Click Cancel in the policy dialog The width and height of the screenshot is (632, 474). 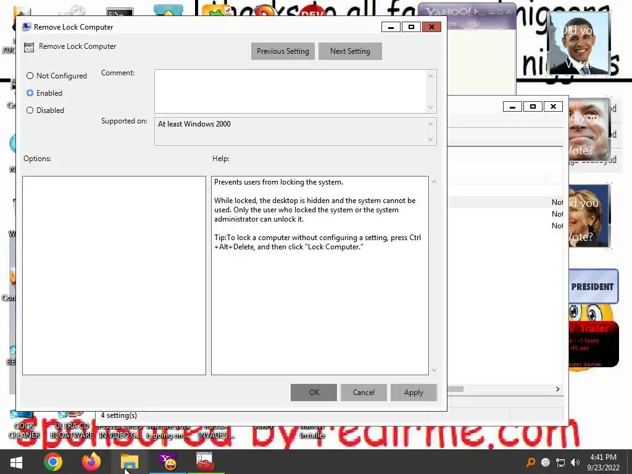click(364, 393)
